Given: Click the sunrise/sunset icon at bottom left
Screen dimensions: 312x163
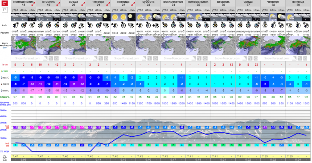Looking at the screenshot, I should (x=4, y=158).
